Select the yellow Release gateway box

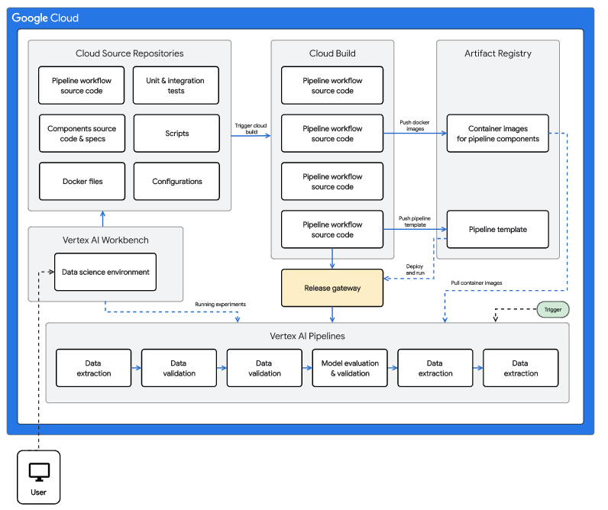[x=332, y=288]
